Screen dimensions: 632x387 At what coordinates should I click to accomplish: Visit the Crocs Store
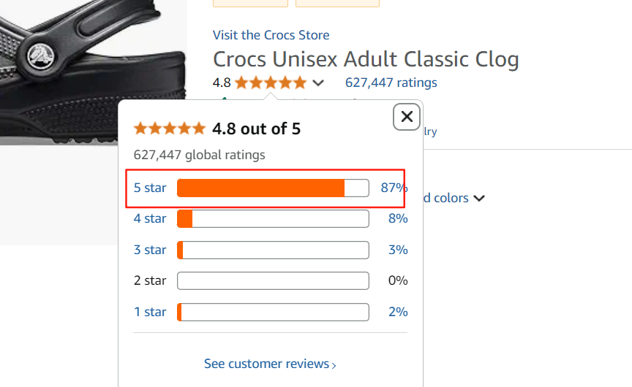pyautogui.click(x=271, y=35)
